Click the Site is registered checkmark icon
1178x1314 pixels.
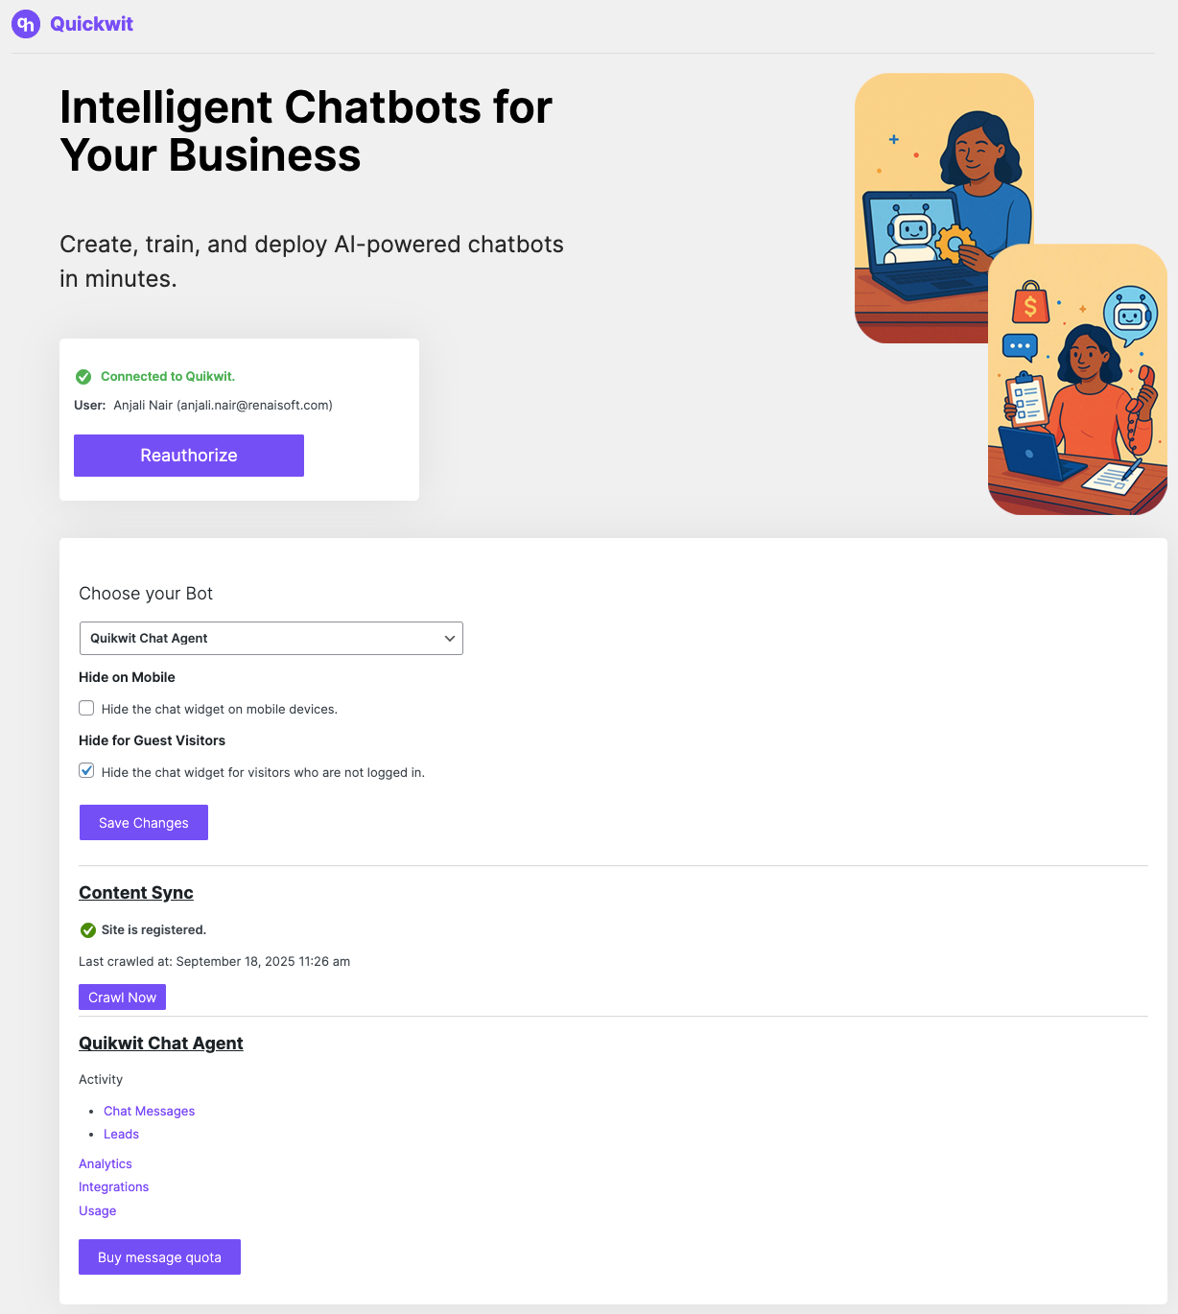[88, 930]
